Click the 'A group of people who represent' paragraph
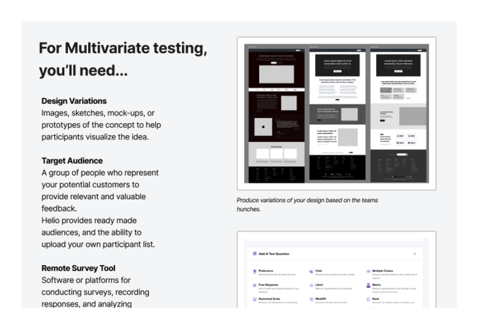Image resolution: width=478 pixels, height=329 pixels. tap(100, 191)
